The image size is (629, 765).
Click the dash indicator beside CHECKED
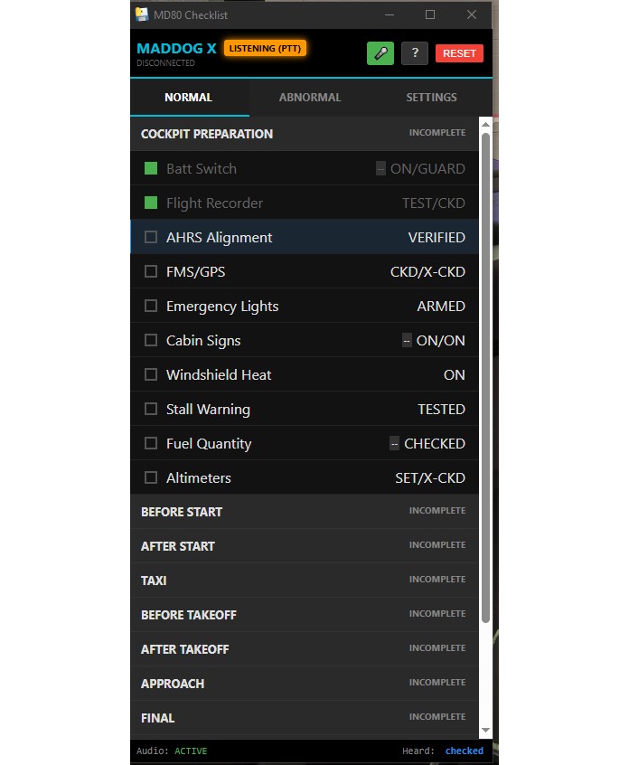coord(394,443)
